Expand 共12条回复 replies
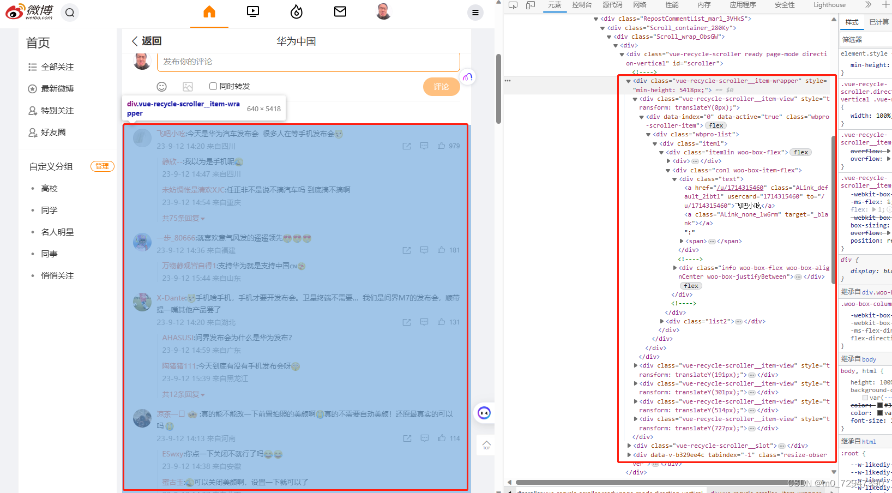This screenshot has height=493, width=892. 183,394
